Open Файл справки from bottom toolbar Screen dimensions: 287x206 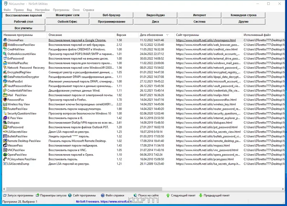tap(113, 195)
